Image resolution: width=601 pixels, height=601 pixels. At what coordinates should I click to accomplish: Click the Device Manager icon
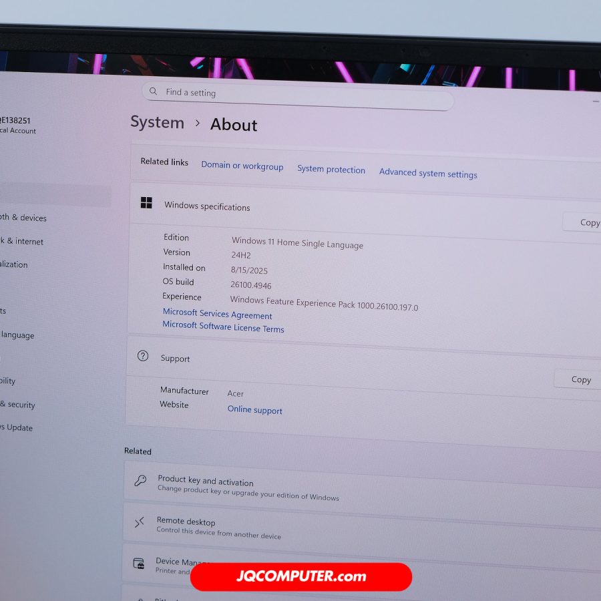[x=138, y=564]
